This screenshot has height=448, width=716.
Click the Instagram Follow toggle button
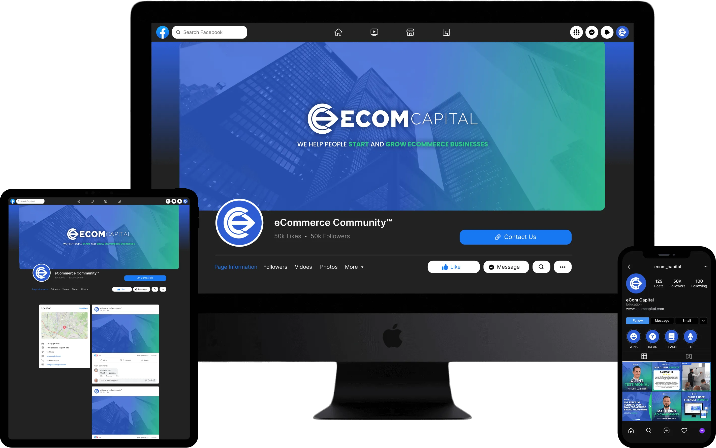point(638,320)
